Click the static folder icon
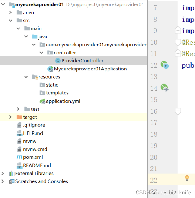 (42, 85)
